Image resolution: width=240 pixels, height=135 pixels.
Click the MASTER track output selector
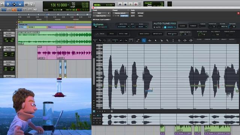(9, 36)
